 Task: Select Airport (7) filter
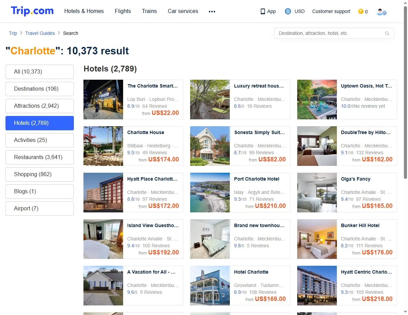point(40,209)
